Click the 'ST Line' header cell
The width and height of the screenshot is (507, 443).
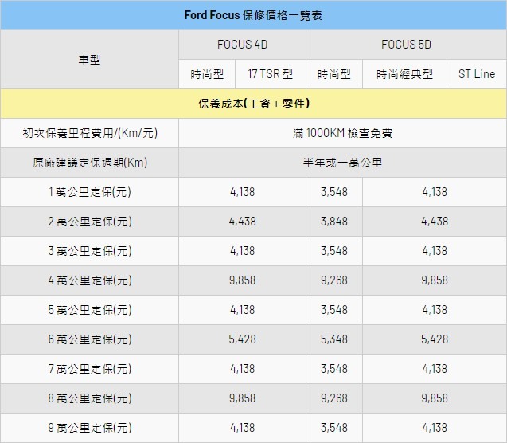point(477,74)
